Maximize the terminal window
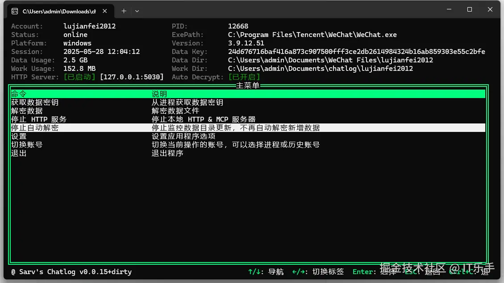This screenshot has height=283, width=504. [x=470, y=9]
